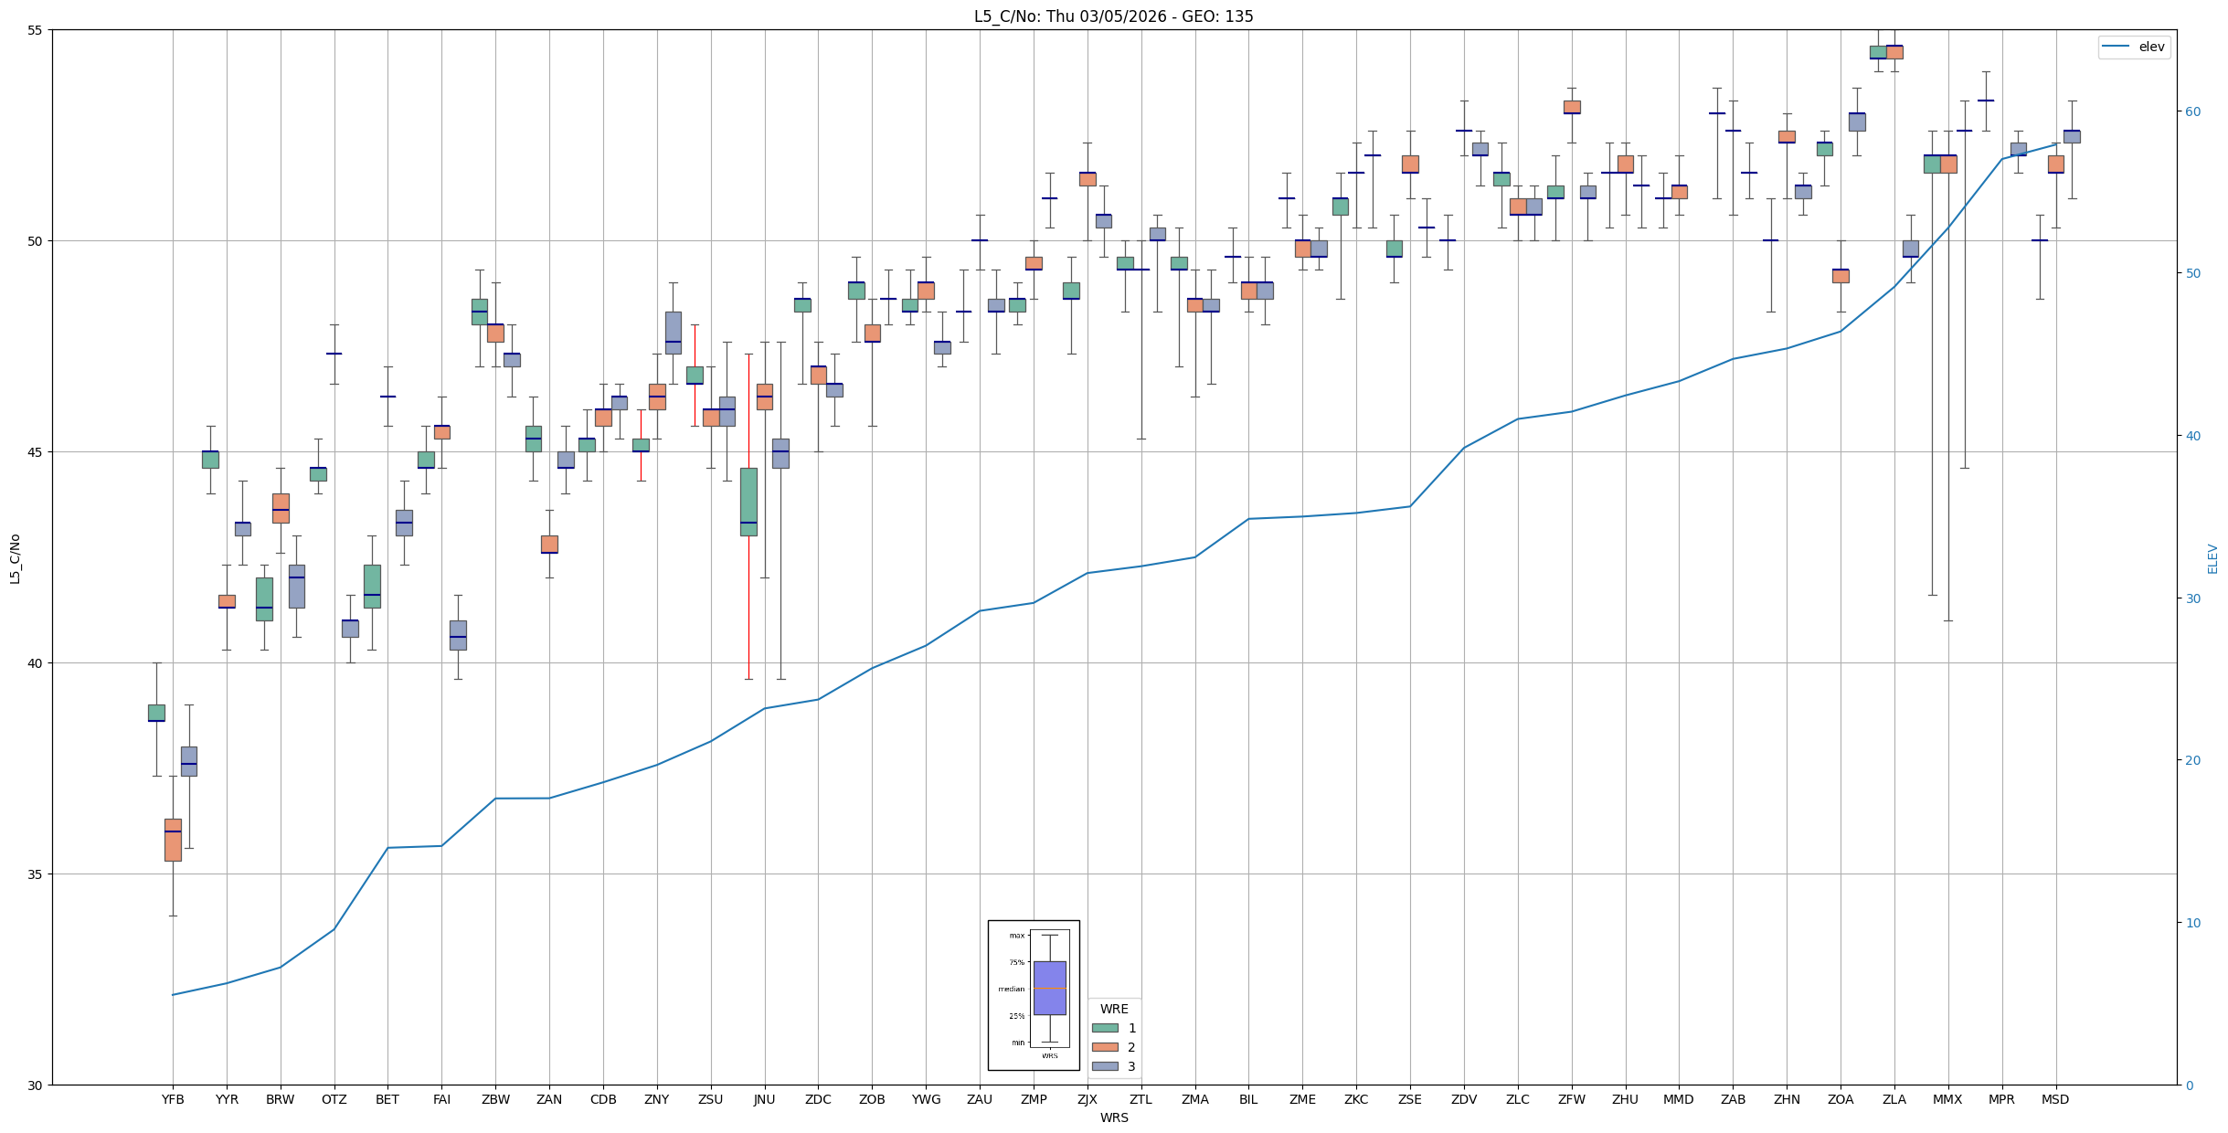
Task: Click the ELEV right axis label
Action: point(2212,558)
